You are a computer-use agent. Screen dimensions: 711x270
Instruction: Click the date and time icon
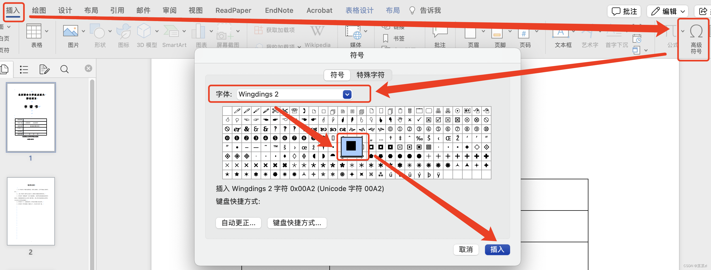click(637, 39)
